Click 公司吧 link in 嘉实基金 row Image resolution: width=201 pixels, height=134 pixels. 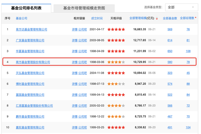[83, 127]
